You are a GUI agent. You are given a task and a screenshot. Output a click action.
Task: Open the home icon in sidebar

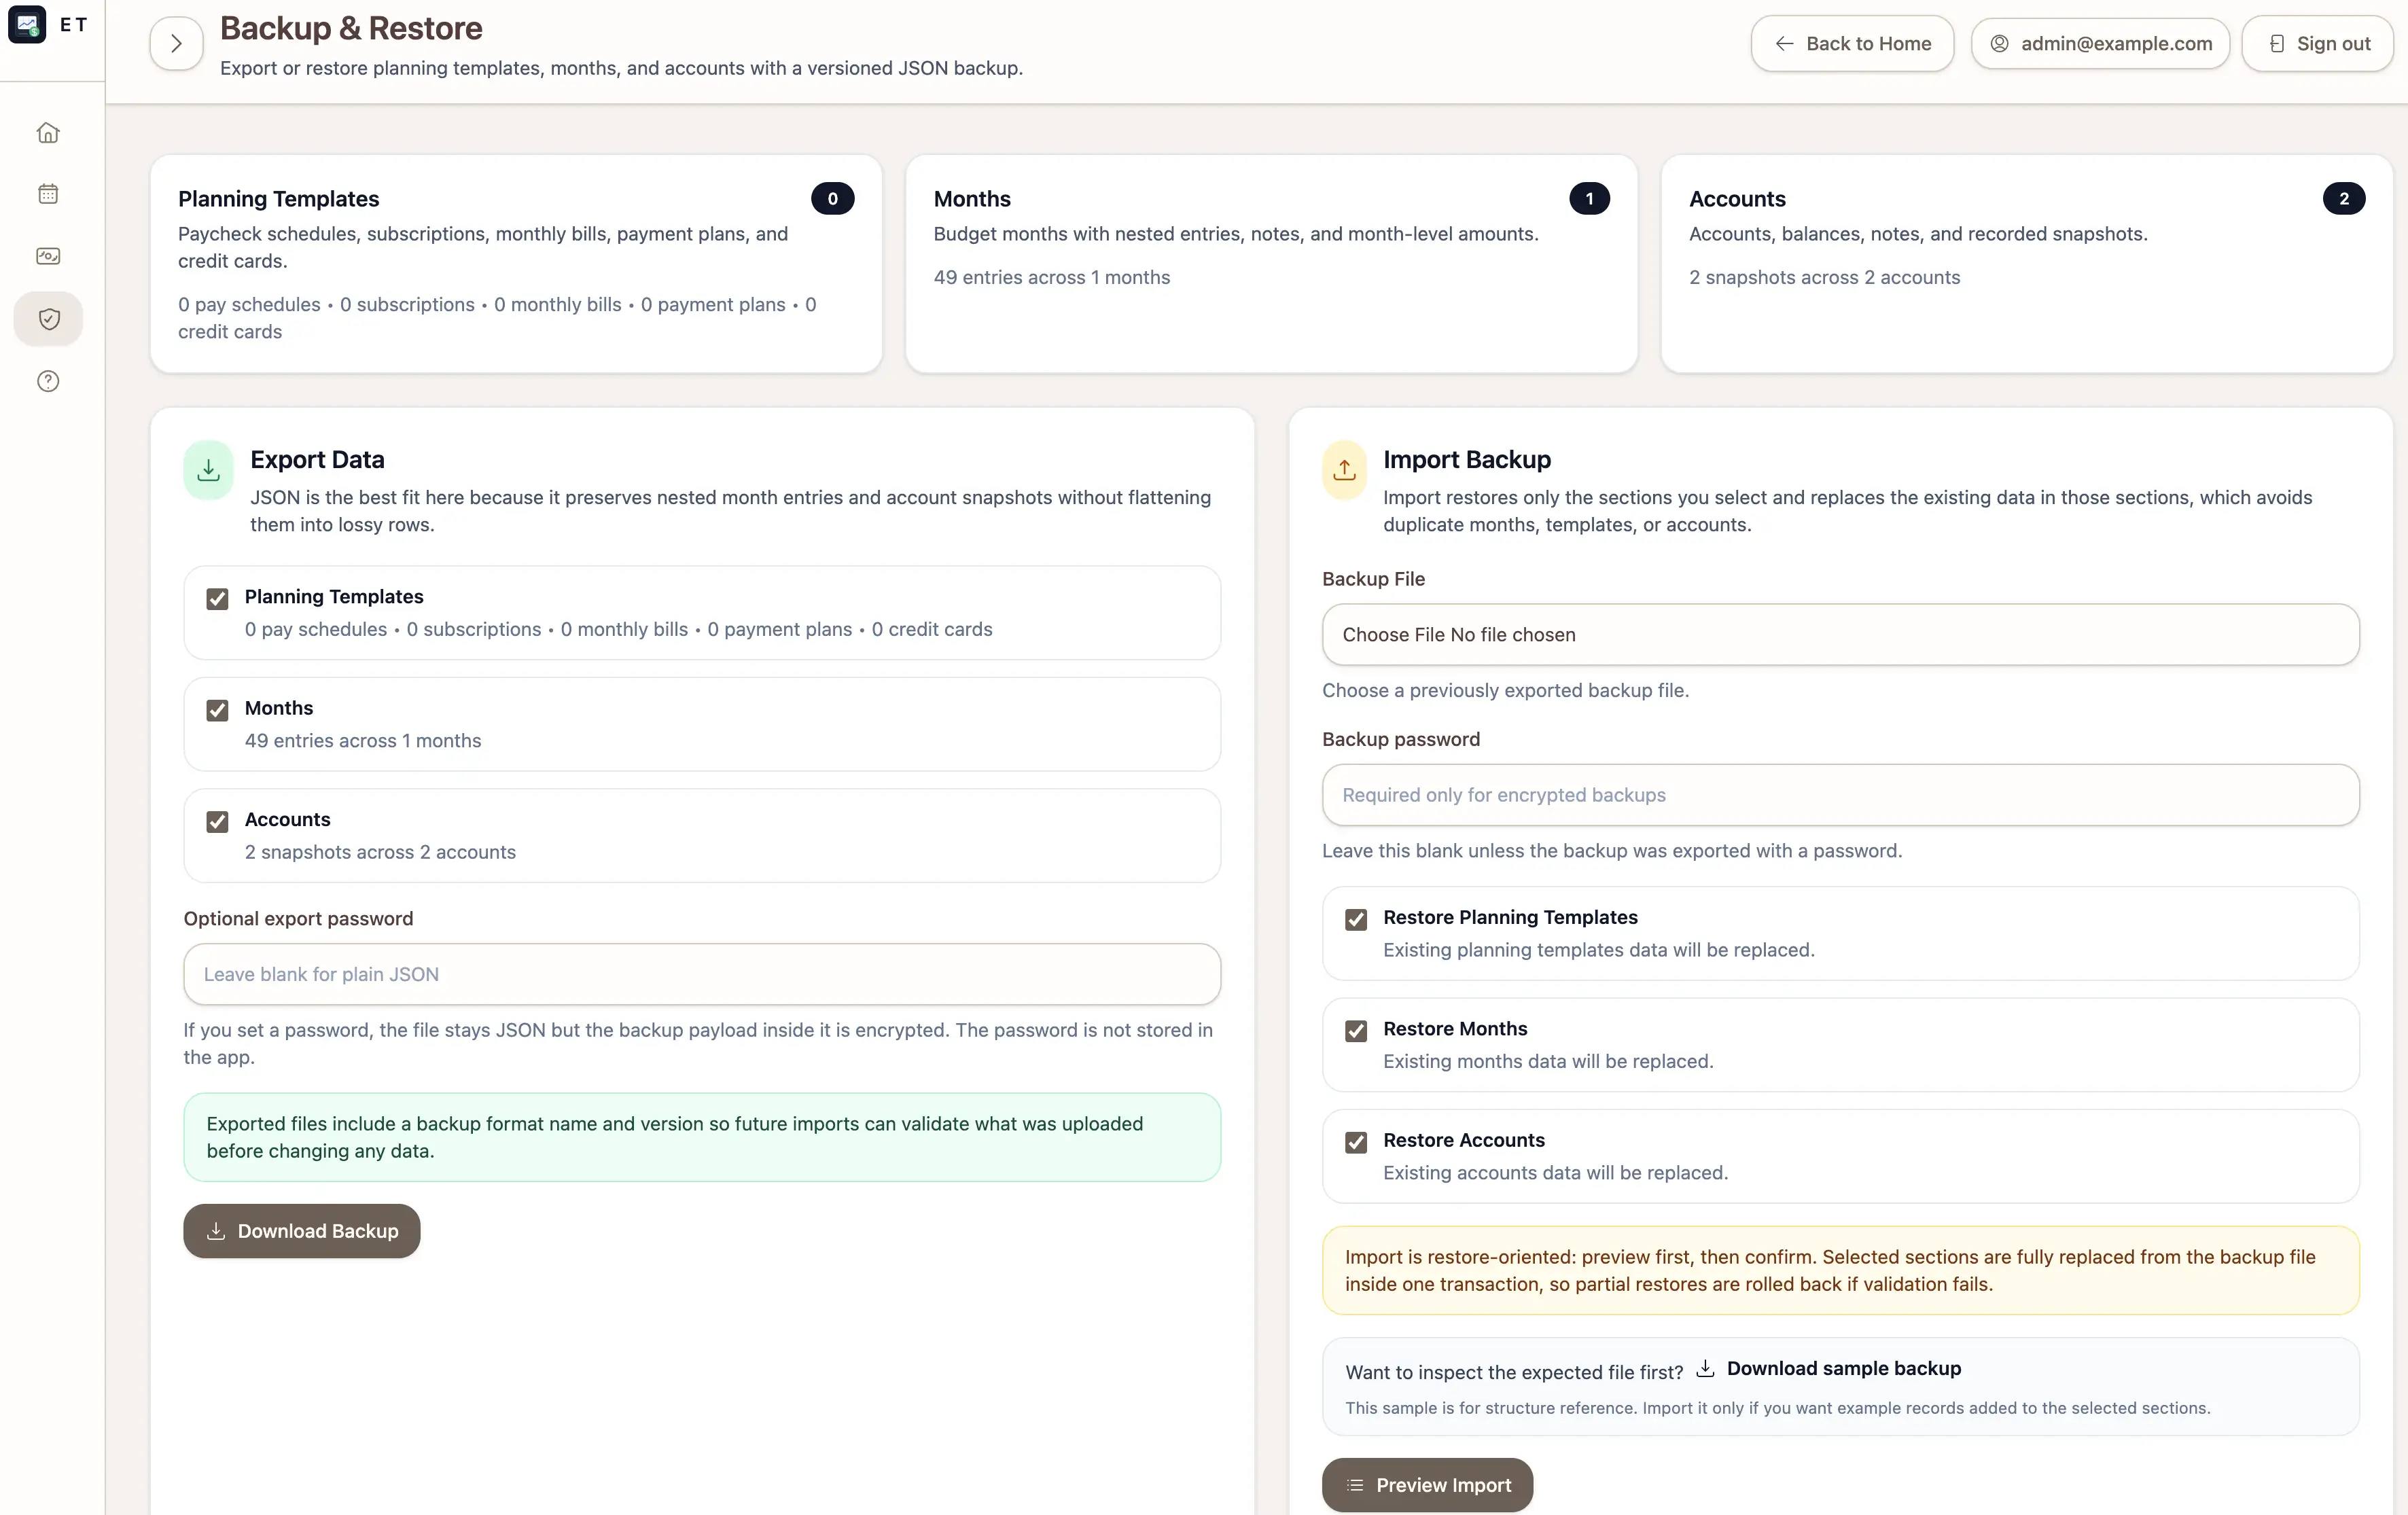pyautogui.click(x=48, y=133)
